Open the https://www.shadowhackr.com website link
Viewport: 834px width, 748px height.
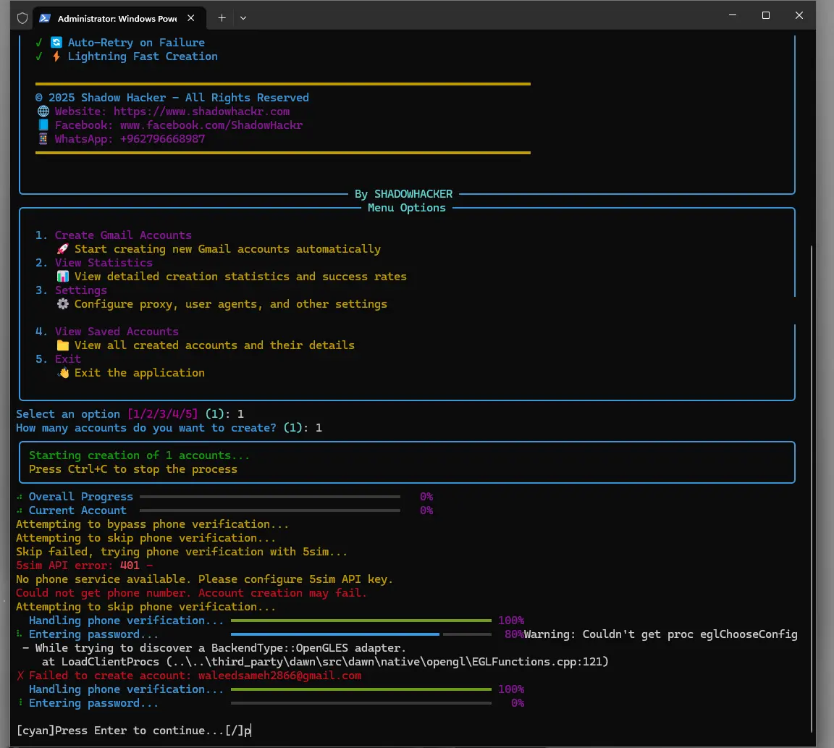pyautogui.click(x=201, y=112)
